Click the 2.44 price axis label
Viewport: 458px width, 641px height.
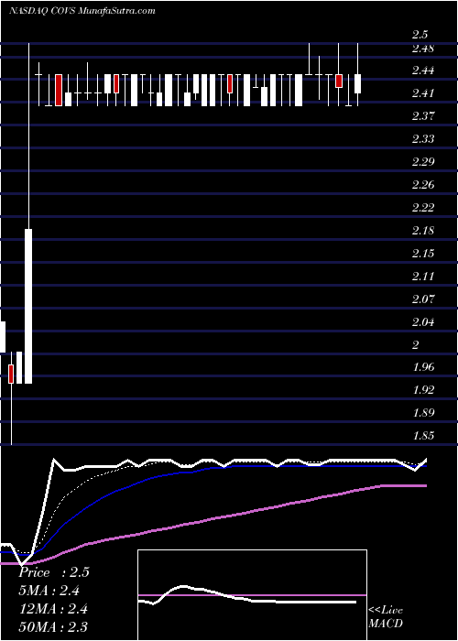[423, 71]
